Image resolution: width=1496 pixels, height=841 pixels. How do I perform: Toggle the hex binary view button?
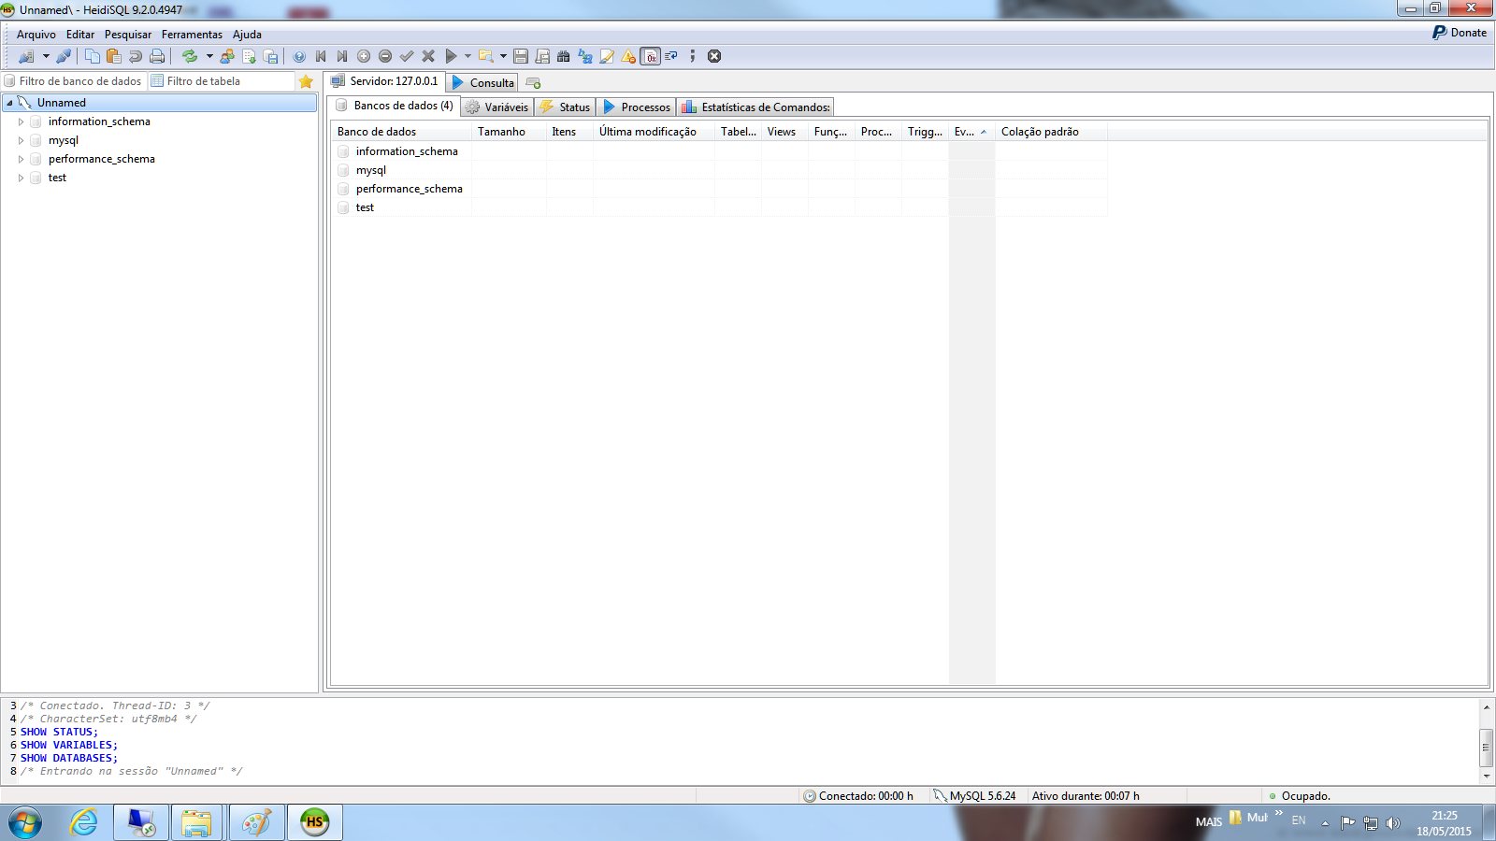click(651, 56)
